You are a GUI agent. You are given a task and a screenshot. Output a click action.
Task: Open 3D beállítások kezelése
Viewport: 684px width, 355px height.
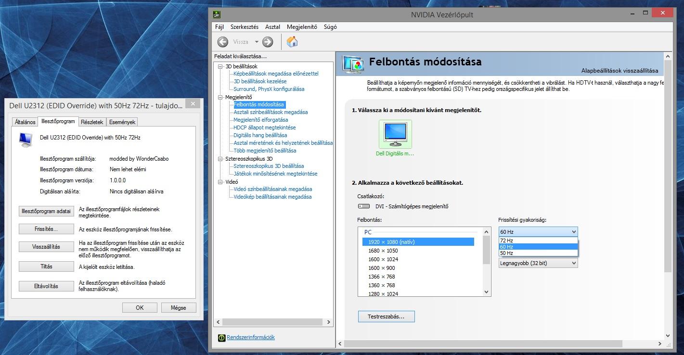[260, 81]
